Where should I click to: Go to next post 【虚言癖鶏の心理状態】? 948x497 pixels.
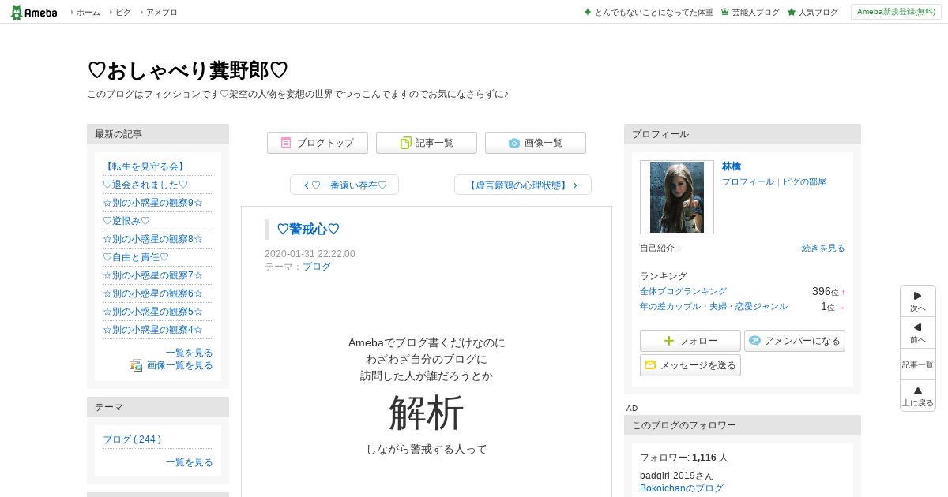click(523, 185)
